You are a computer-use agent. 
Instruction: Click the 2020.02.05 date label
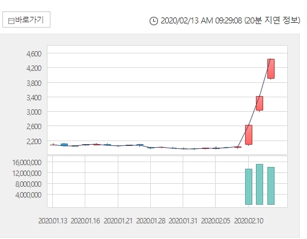click(216, 221)
